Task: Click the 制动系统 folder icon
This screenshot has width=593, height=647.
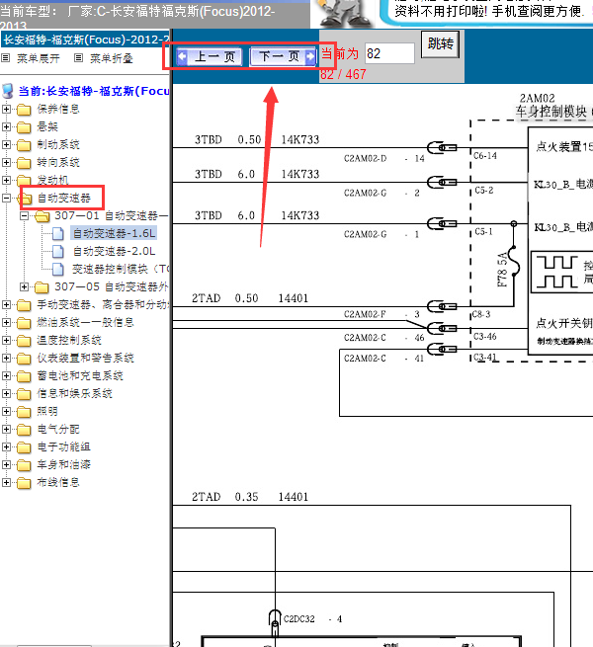Action: pos(24,145)
